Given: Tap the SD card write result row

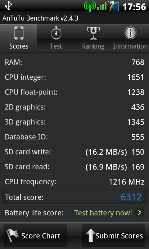Looking at the screenshot, I should tap(74, 152).
